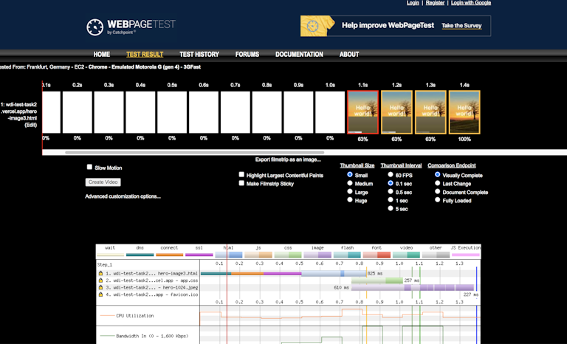Select Fully Loaded comparison endpoint
567x344 pixels.
tap(437, 200)
